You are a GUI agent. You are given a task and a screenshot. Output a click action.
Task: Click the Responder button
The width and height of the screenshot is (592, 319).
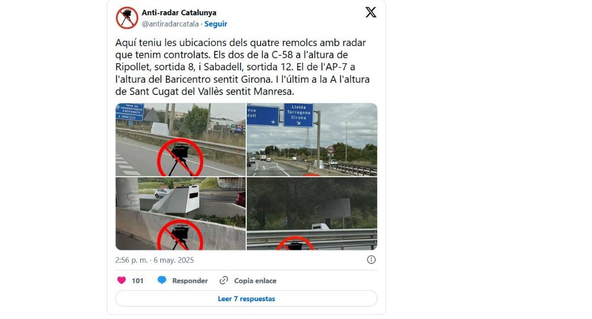pos(190,281)
